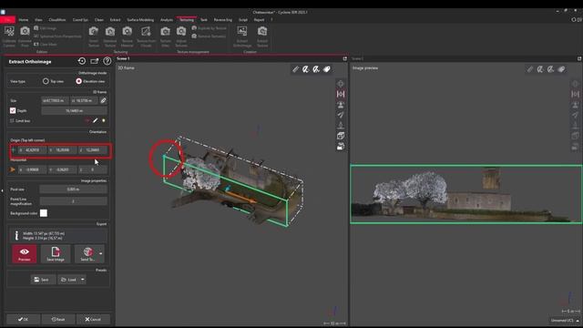Toggle the Depth checkbox
The image size is (583, 328).
pyautogui.click(x=13, y=110)
